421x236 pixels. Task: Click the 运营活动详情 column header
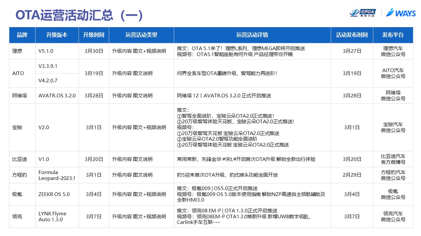tap(252, 35)
